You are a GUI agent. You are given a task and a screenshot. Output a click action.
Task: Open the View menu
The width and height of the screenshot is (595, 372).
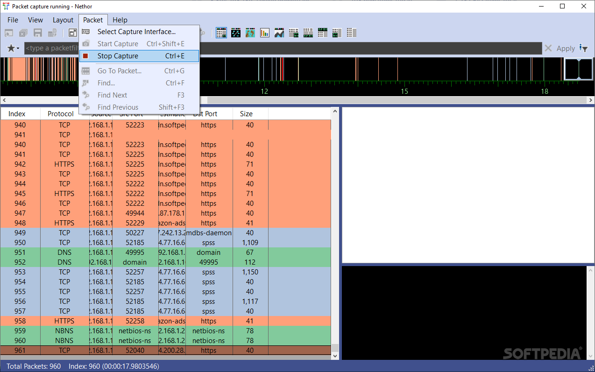click(35, 20)
